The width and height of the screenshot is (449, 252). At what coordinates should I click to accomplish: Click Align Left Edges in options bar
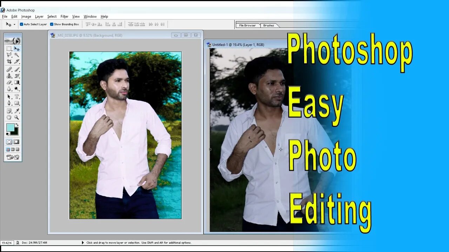point(108,24)
